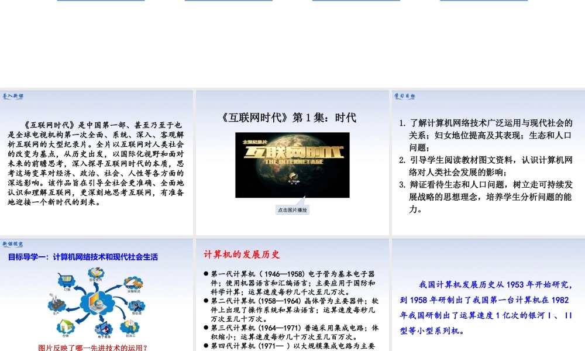
Task: Click the 目标导学一 slide heading
Action: coord(82,257)
